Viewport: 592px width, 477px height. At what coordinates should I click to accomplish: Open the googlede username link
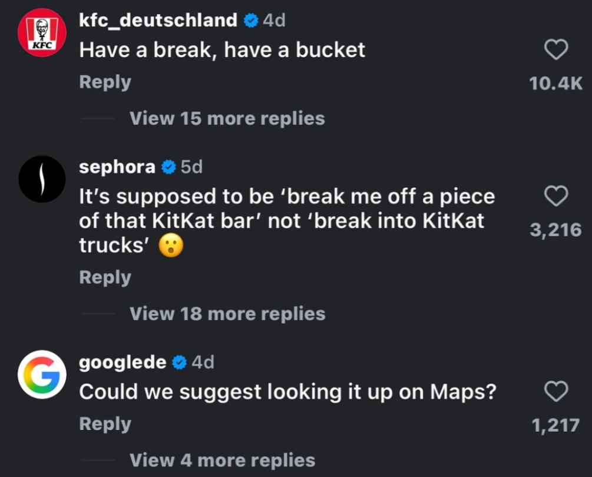coord(123,362)
